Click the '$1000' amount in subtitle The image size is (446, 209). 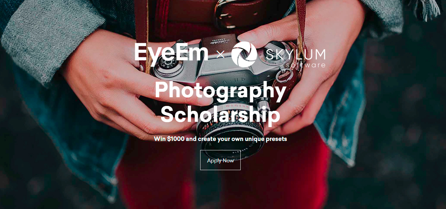(x=176, y=139)
